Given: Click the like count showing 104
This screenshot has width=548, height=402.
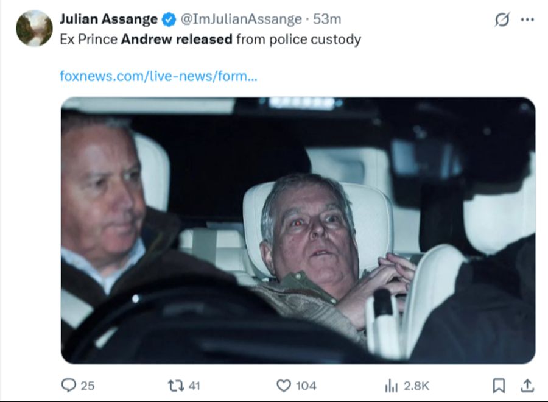Looking at the screenshot, I should [306, 386].
